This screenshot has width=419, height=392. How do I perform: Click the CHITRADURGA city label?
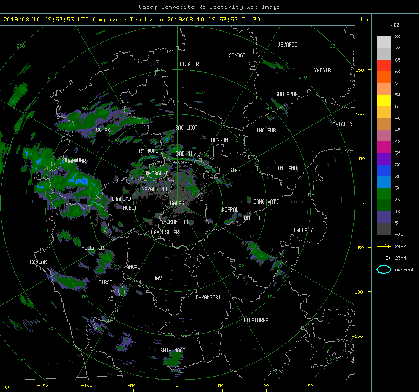point(253,320)
